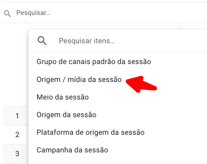Switch dimension to session source / medium
This screenshot has height=164, width=207.
point(79,79)
